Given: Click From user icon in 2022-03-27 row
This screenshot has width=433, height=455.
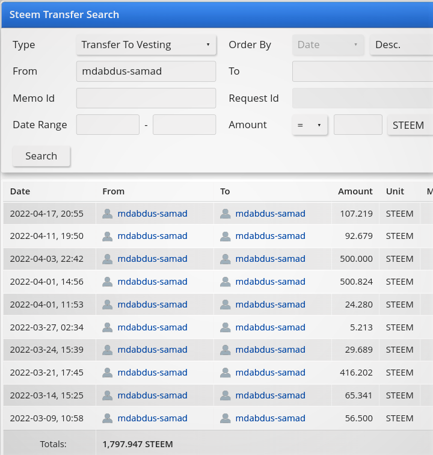Looking at the screenshot, I should coord(107,327).
